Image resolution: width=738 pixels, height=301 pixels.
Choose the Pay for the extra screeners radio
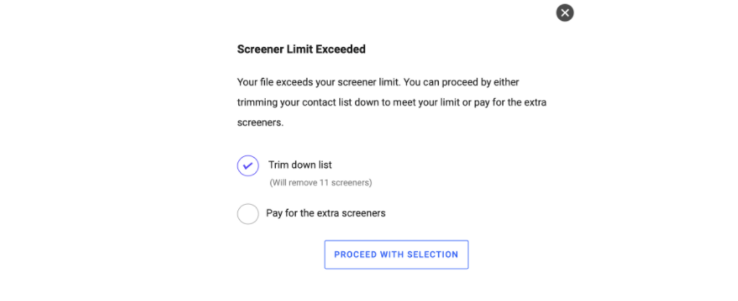(248, 214)
